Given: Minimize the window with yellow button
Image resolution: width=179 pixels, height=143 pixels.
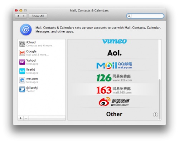Looking at the screenshot, I should click(21, 10).
